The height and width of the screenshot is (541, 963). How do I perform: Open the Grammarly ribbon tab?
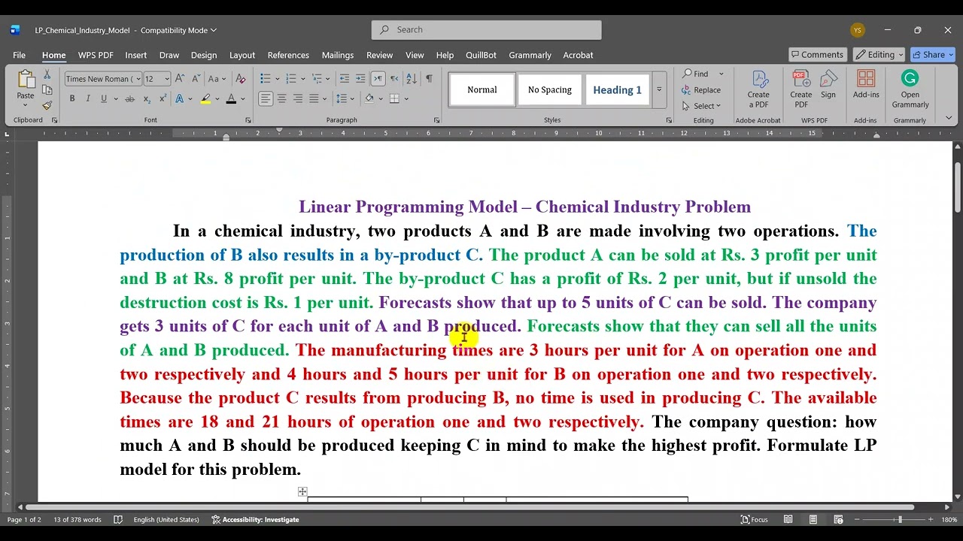(530, 55)
